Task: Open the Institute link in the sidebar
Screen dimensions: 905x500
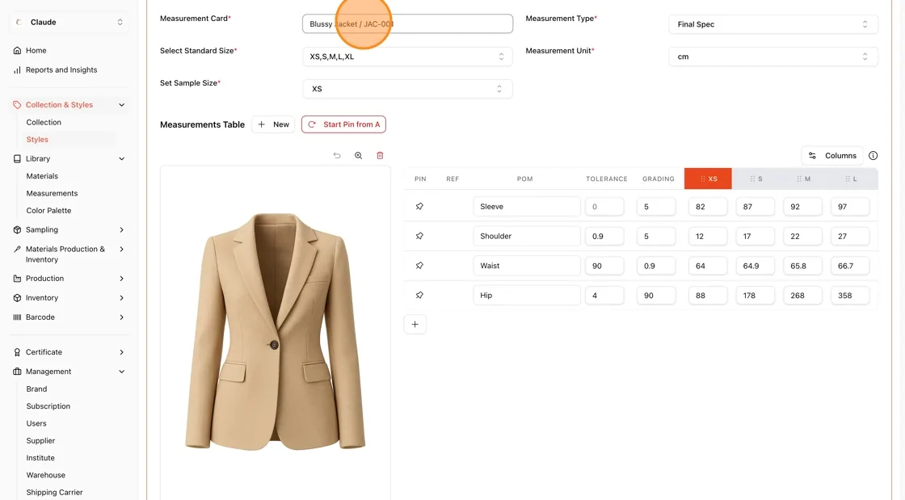Action: [x=40, y=458]
